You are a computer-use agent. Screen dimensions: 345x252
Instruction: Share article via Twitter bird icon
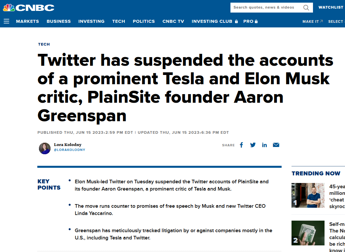tap(253, 145)
